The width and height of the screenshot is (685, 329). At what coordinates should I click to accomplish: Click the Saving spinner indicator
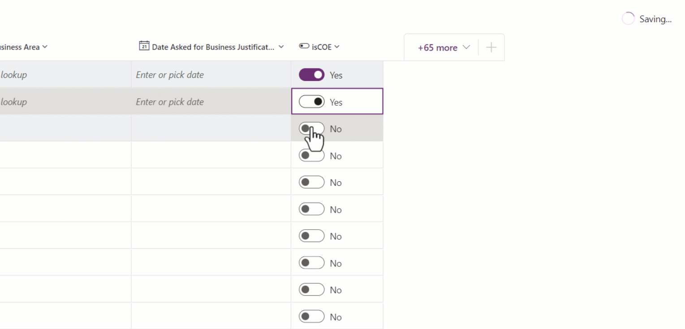628,18
